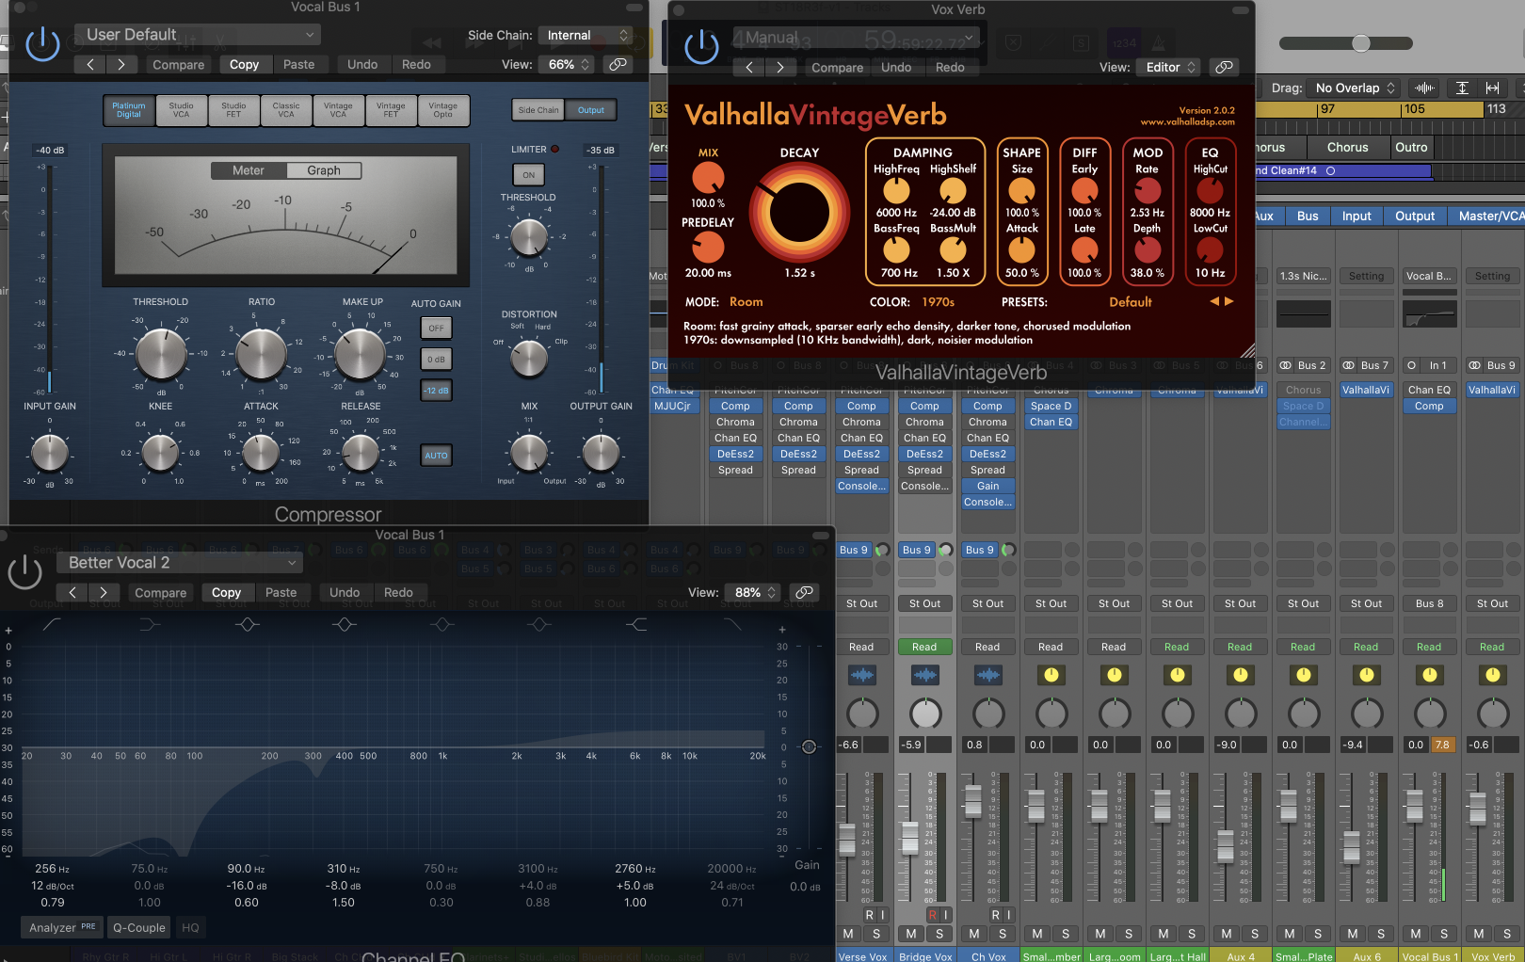Viewport: 1525px width, 962px height.
Task: Click the RATIO knob in Compressor
Action: pyautogui.click(x=261, y=354)
